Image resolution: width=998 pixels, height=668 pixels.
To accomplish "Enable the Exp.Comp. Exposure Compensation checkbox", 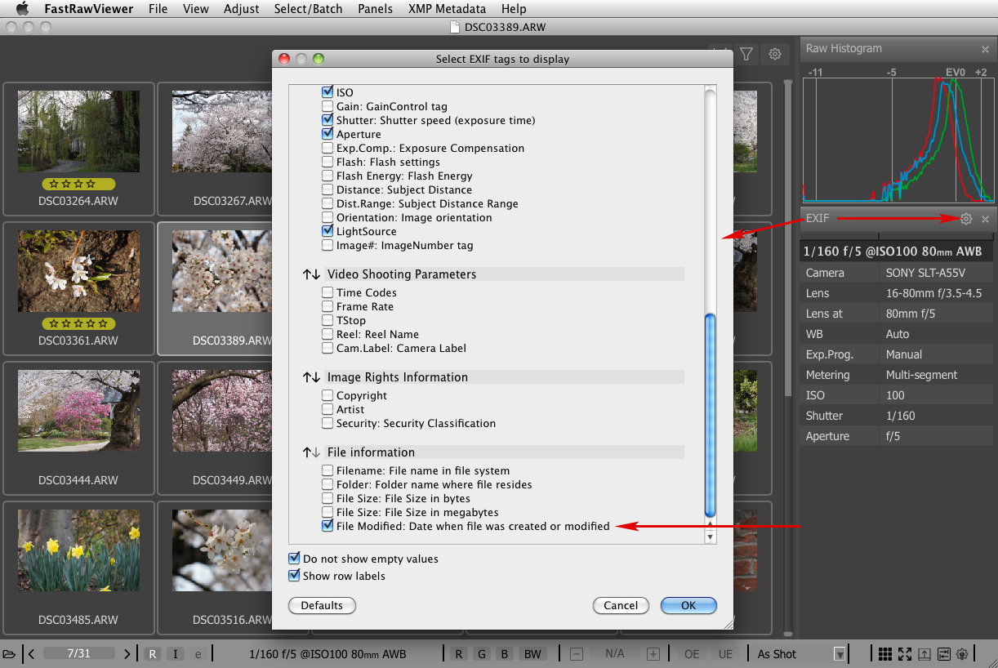I will 327,149.
